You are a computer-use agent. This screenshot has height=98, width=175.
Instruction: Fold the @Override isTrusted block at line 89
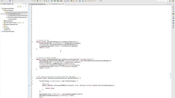click(x=33, y=84)
